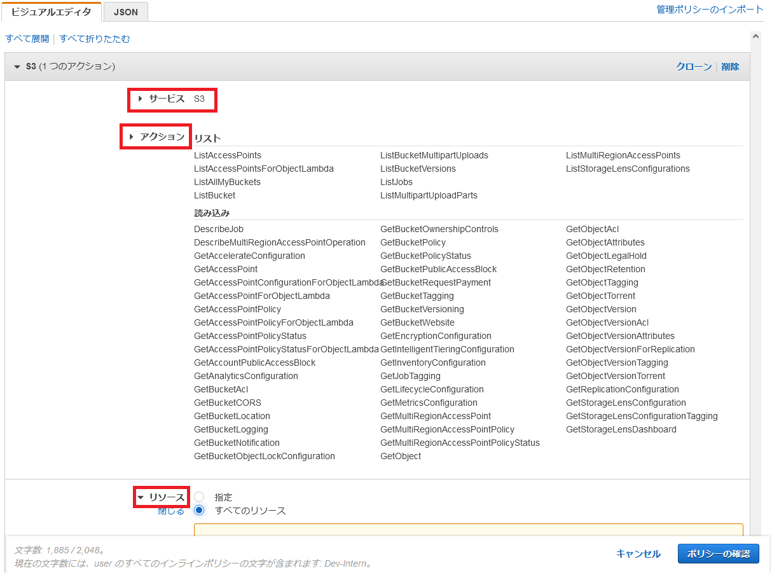Expand the サービス section

click(x=141, y=99)
